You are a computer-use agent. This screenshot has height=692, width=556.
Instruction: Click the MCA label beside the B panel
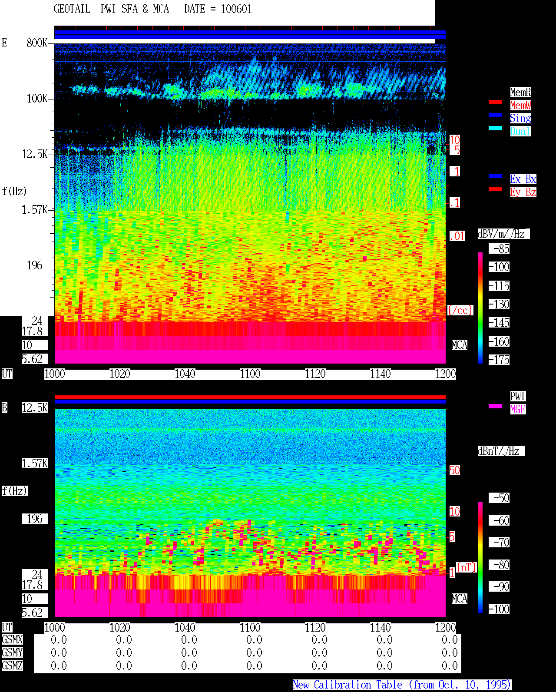click(x=460, y=599)
